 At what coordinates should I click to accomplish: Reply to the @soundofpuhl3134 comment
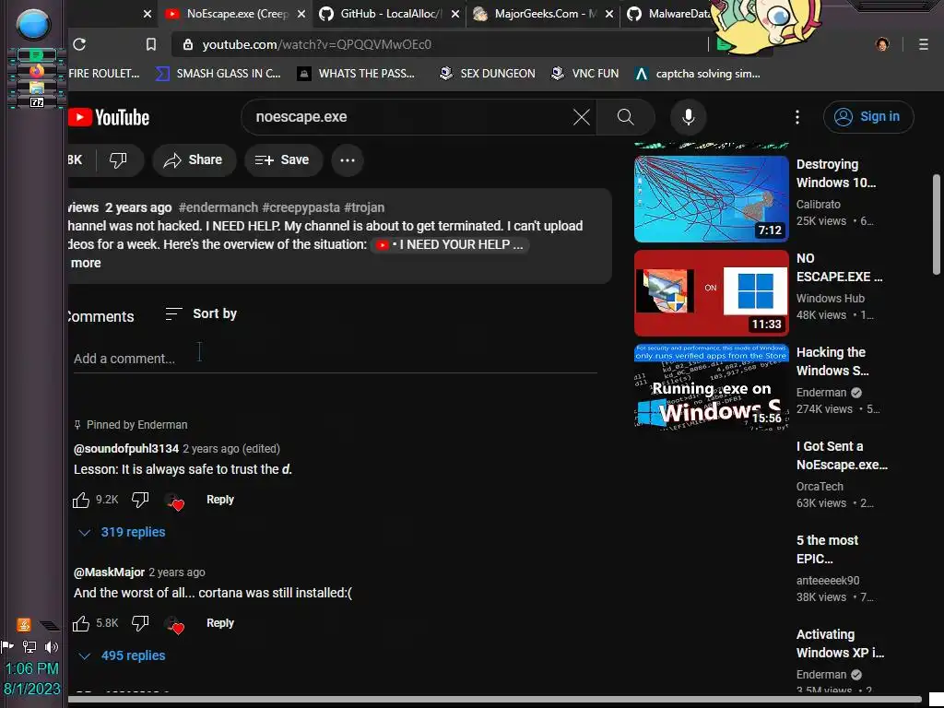pyautogui.click(x=219, y=500)
